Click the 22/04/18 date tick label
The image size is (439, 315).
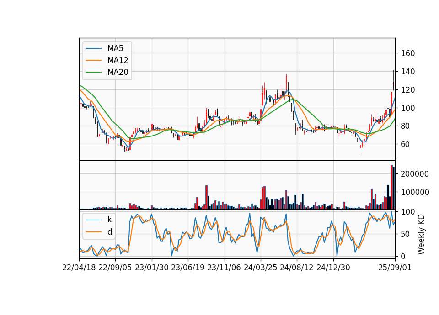79,268
